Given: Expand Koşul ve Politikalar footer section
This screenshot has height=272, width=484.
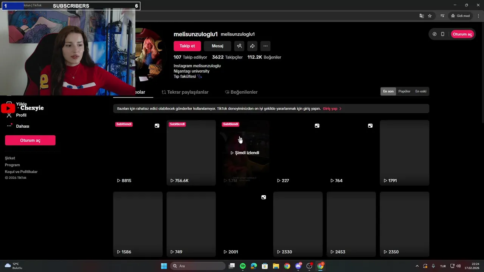Looking at the screenshot, I should pos(21,172).
